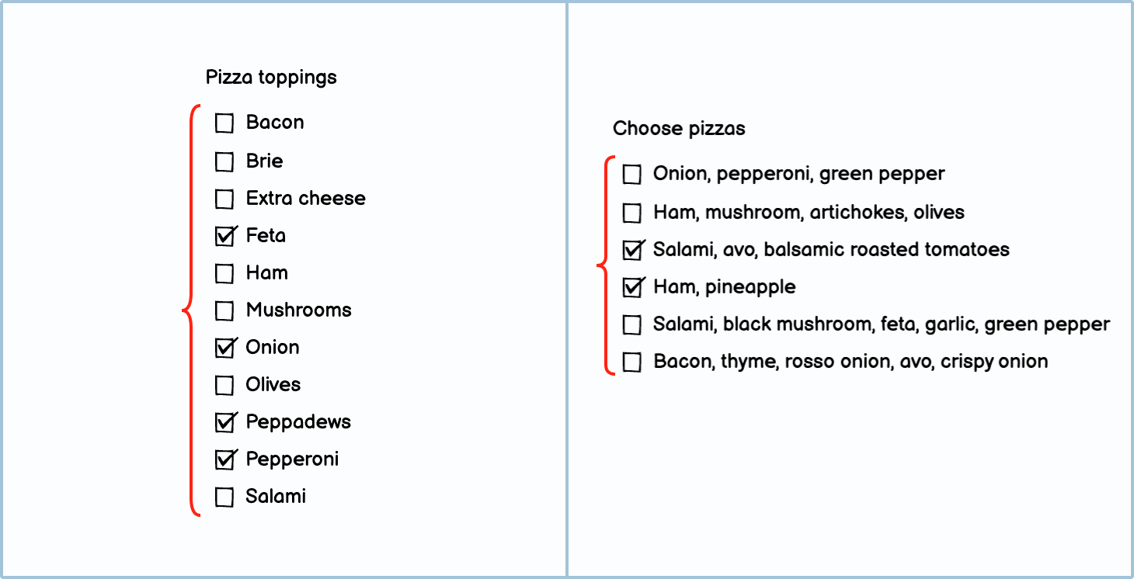Image resolution: width=1134 pixels, height=579 pixels.
Task: Select the Ham topping checkbox
Action: [224, 274]
